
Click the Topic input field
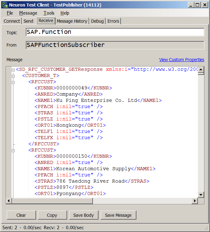tap(115, 32)
